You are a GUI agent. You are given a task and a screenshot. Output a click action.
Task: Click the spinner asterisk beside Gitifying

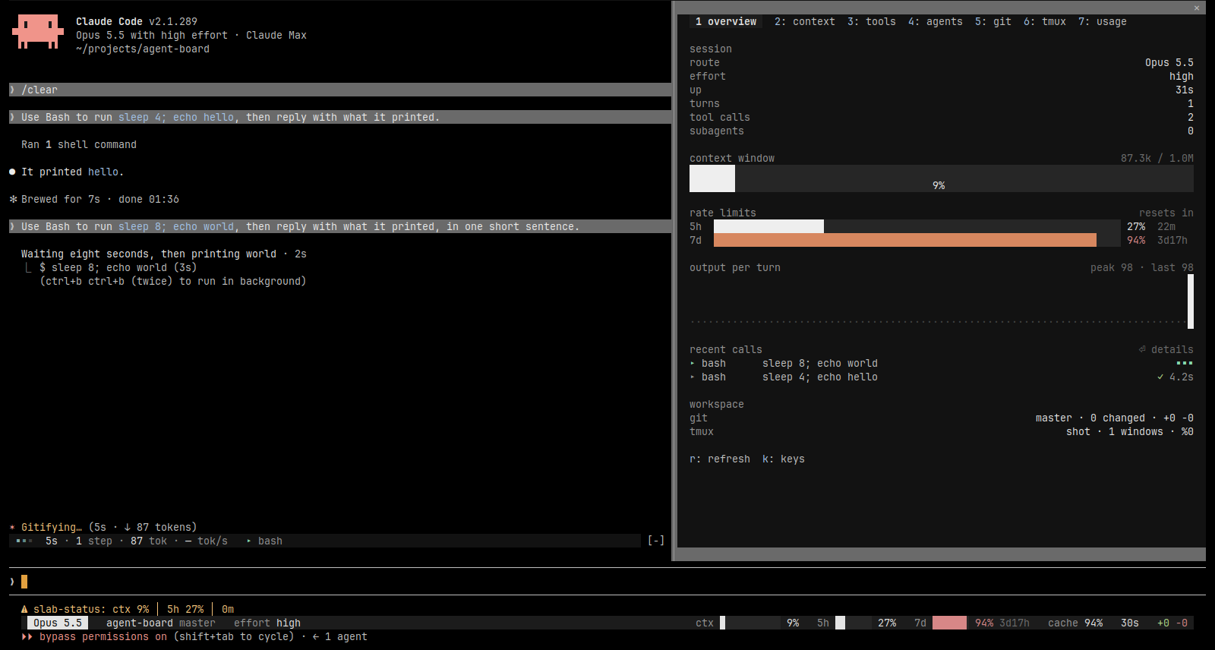point(12,527)
